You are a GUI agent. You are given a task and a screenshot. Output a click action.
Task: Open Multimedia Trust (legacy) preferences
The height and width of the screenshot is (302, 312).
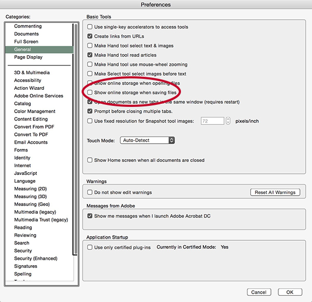pyautogui.click(x=41, y=220)
